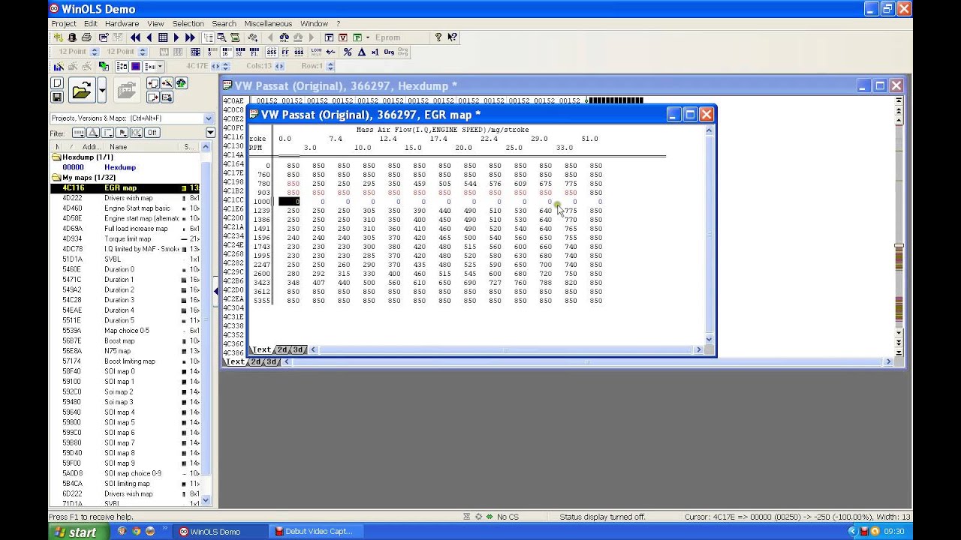The image size is (961, 540).
Task: Click the delta difference button
Action: [x=361, y=52]
